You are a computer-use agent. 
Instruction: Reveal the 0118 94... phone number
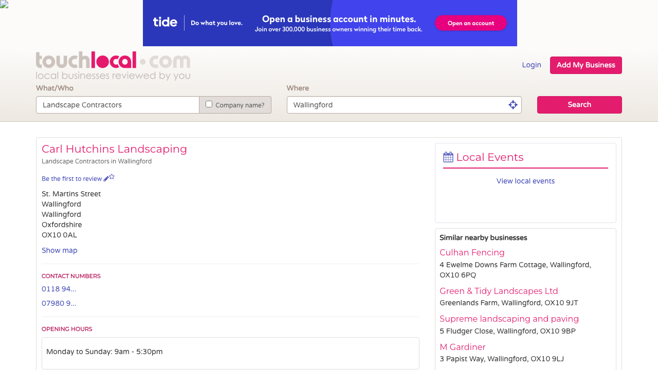tap(59, 289)
